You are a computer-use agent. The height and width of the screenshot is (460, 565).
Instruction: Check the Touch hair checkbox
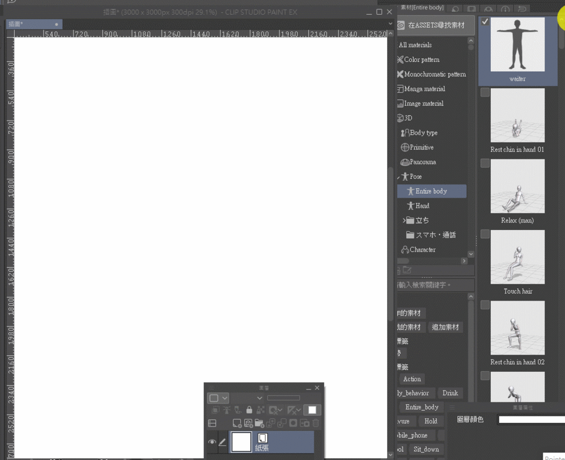[x=485, y=234]
